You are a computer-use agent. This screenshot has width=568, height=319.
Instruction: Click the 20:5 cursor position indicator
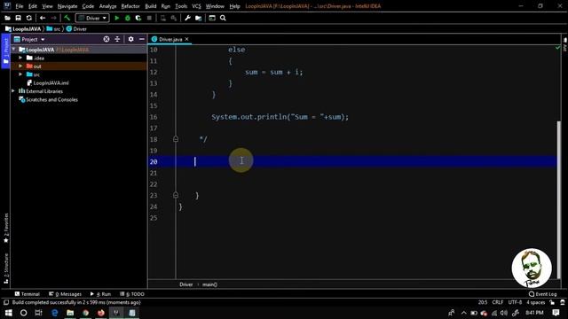click(x=483, y=302)
